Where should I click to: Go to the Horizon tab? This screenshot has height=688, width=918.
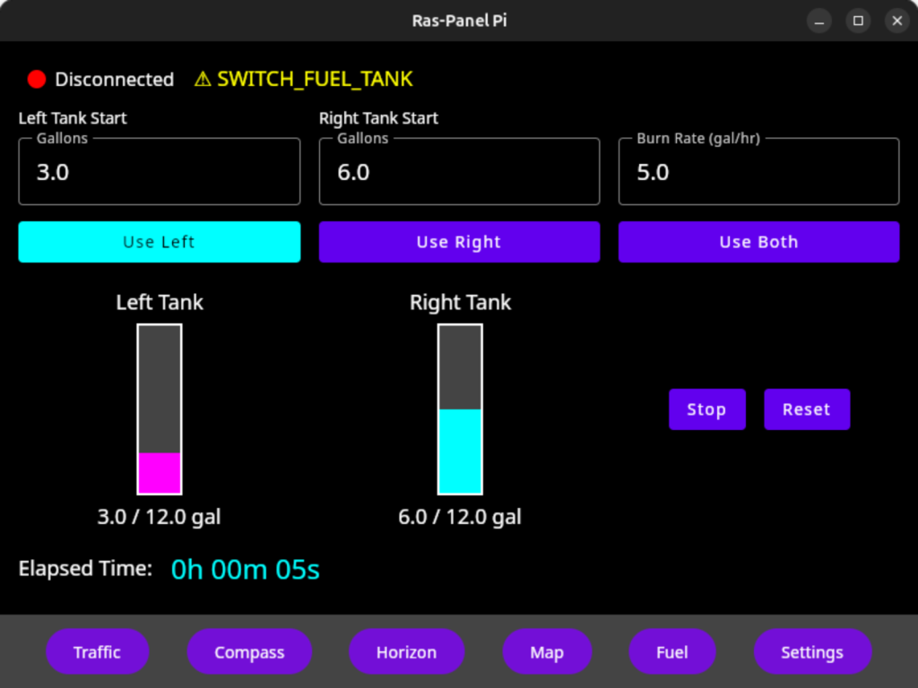tap(406, 652)
